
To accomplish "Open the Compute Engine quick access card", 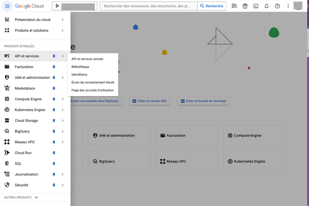I will coord(255,136).
